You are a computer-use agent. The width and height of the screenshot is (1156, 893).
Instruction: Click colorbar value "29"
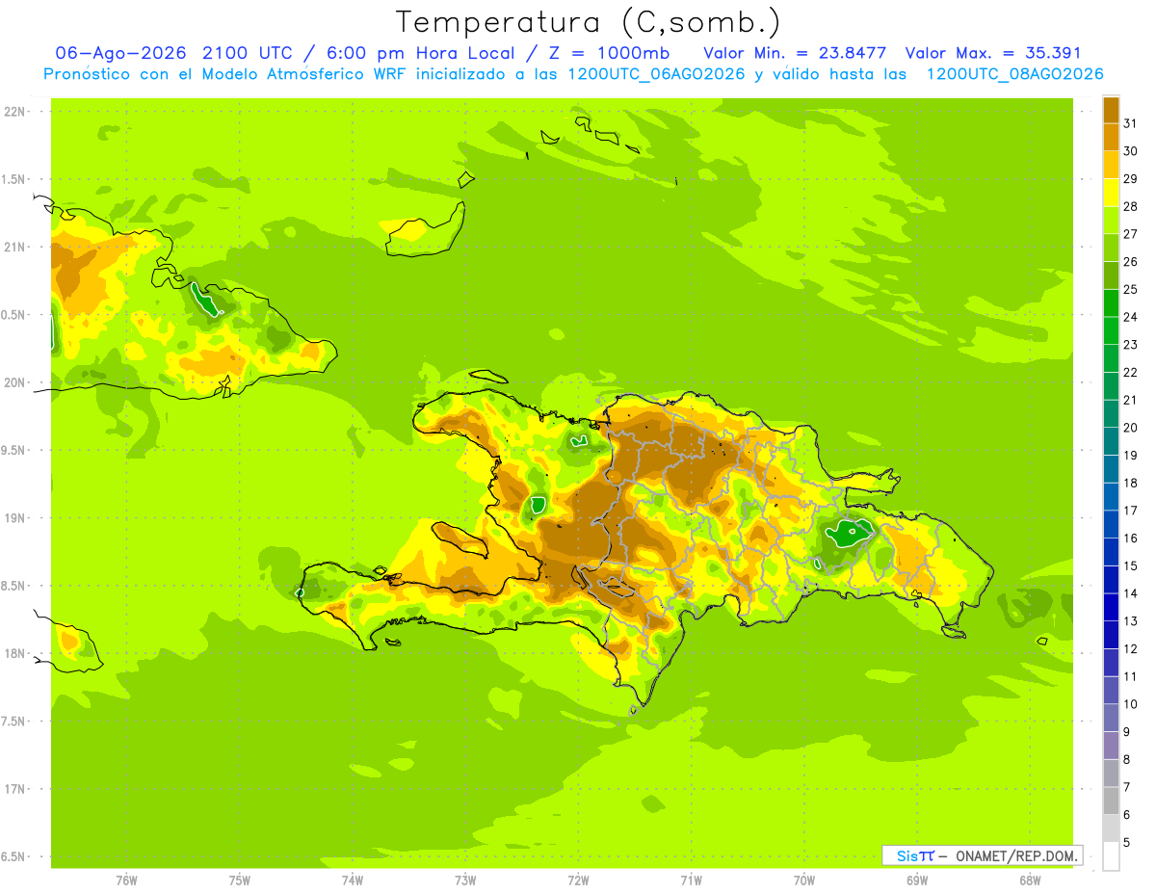pos(1130,178)
